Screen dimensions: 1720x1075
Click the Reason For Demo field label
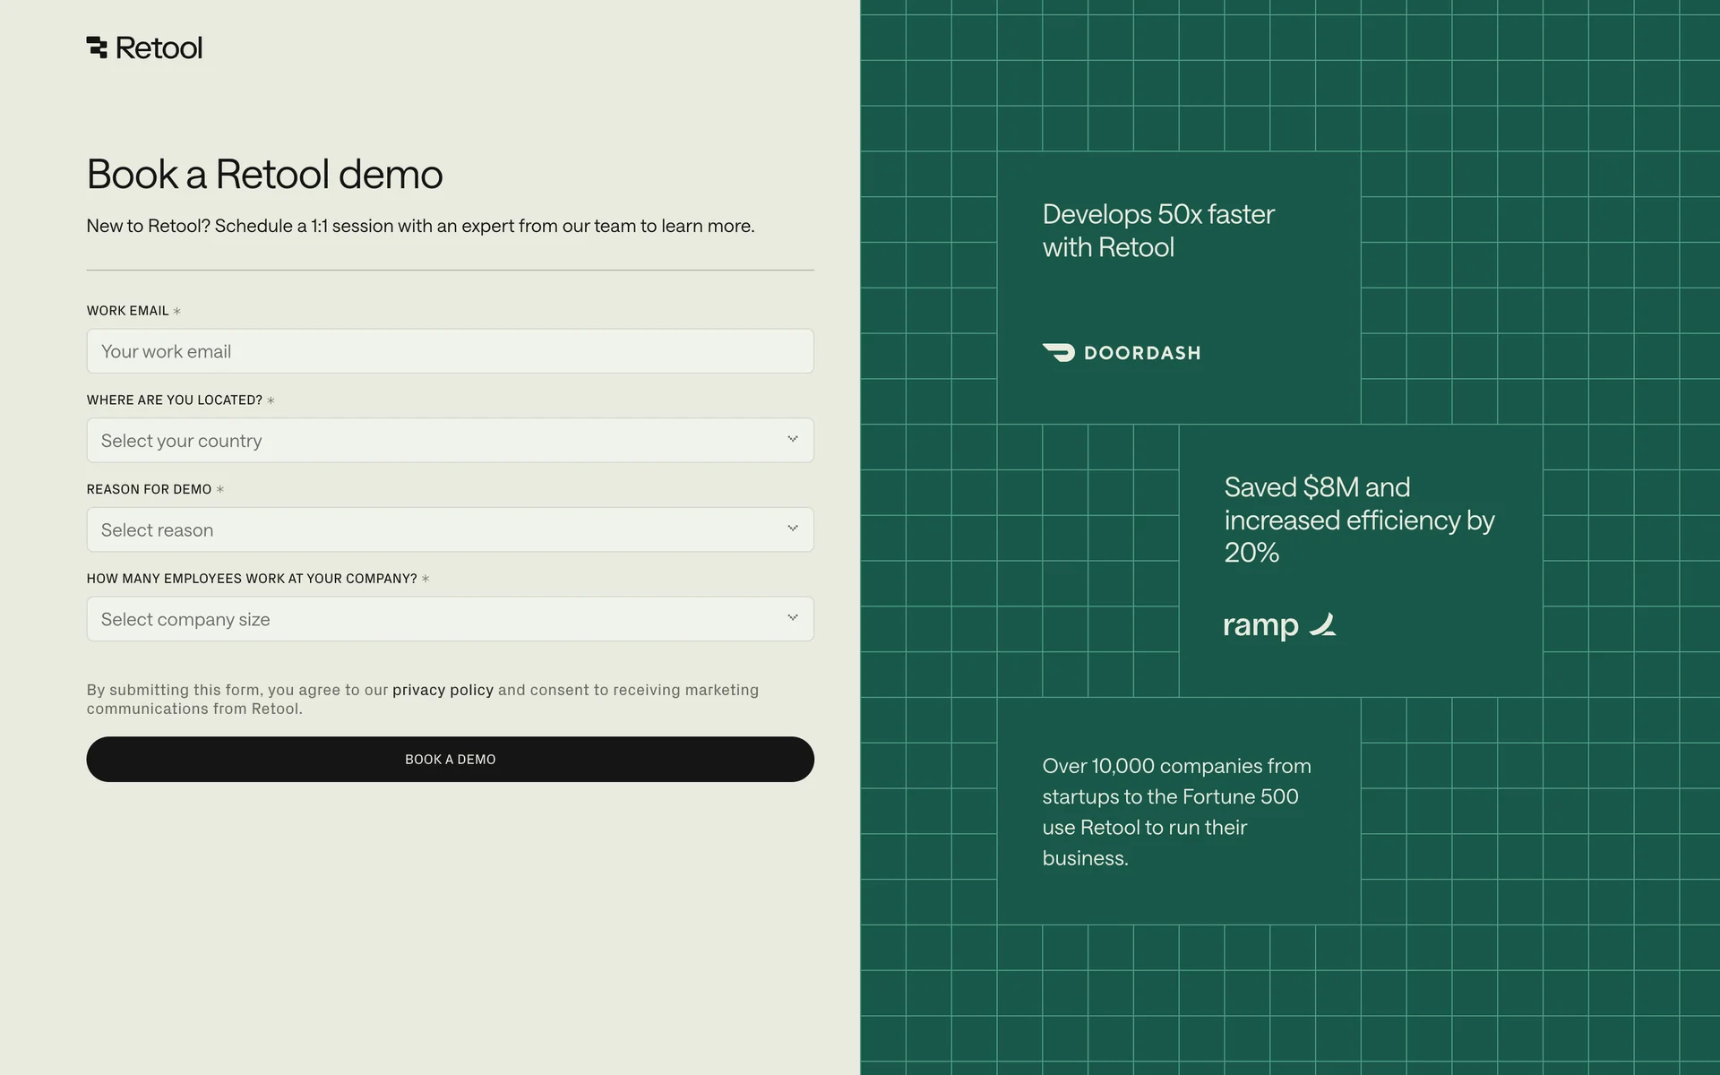(148, 489)
